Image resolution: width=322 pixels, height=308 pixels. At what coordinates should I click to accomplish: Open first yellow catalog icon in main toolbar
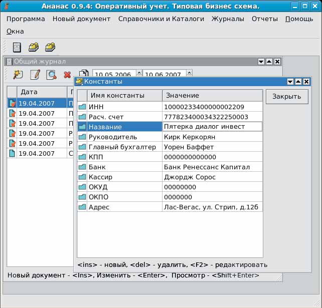(34, 47)
